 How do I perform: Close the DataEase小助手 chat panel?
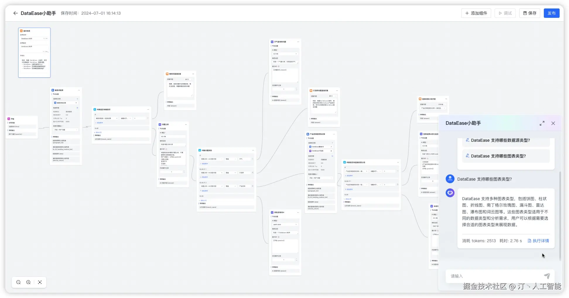553,123
